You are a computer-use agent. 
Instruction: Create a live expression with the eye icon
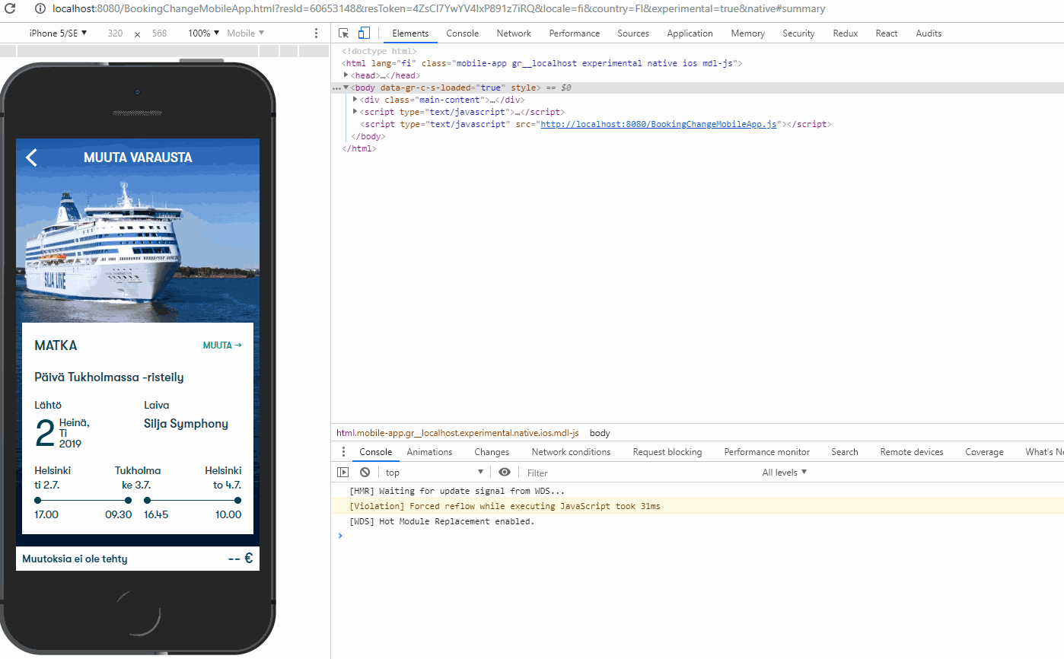pos(505,473)
